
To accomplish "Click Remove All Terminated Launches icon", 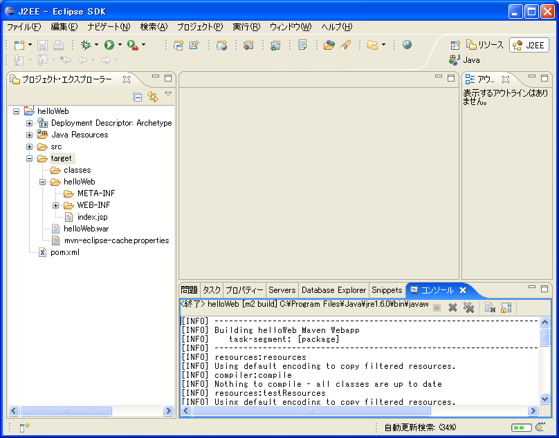I will point(468,307).
